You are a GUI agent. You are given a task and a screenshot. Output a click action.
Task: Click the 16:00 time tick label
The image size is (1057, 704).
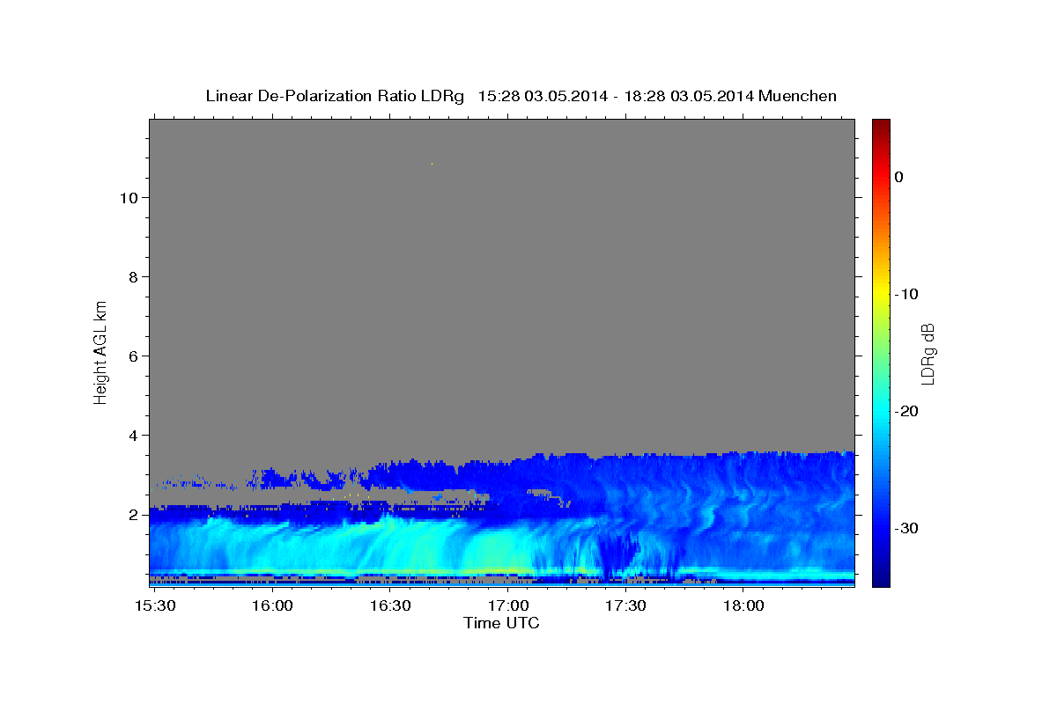(272, 606)
